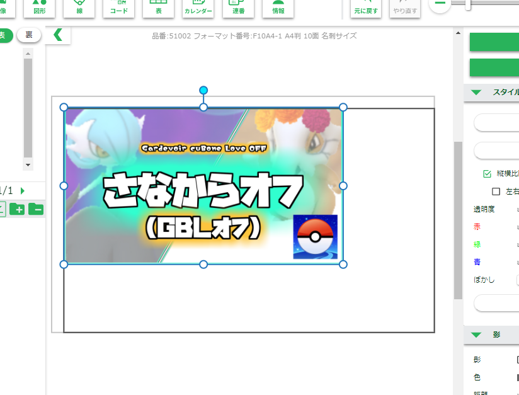Click top-right resize handle of image
This screenshot has height=395, width=519.
(343, 107)
